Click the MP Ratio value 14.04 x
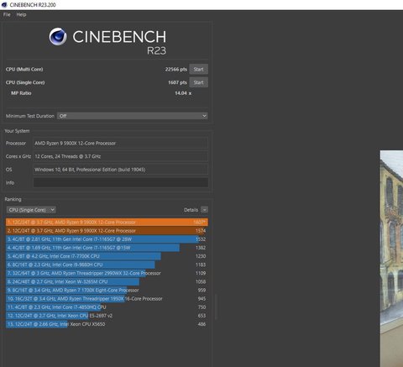This screenshot has height=367, width=403. click(183, 93)
